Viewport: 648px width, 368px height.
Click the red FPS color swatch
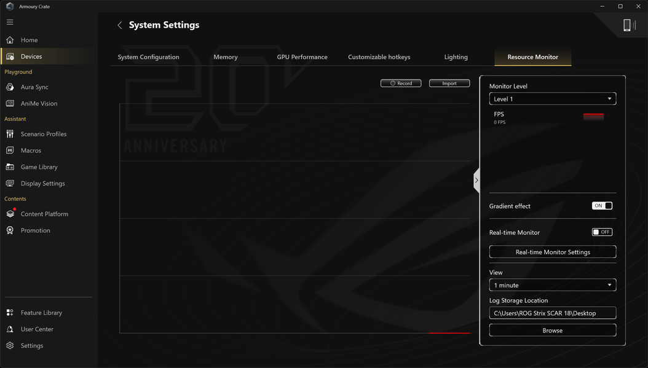point(593,117)
